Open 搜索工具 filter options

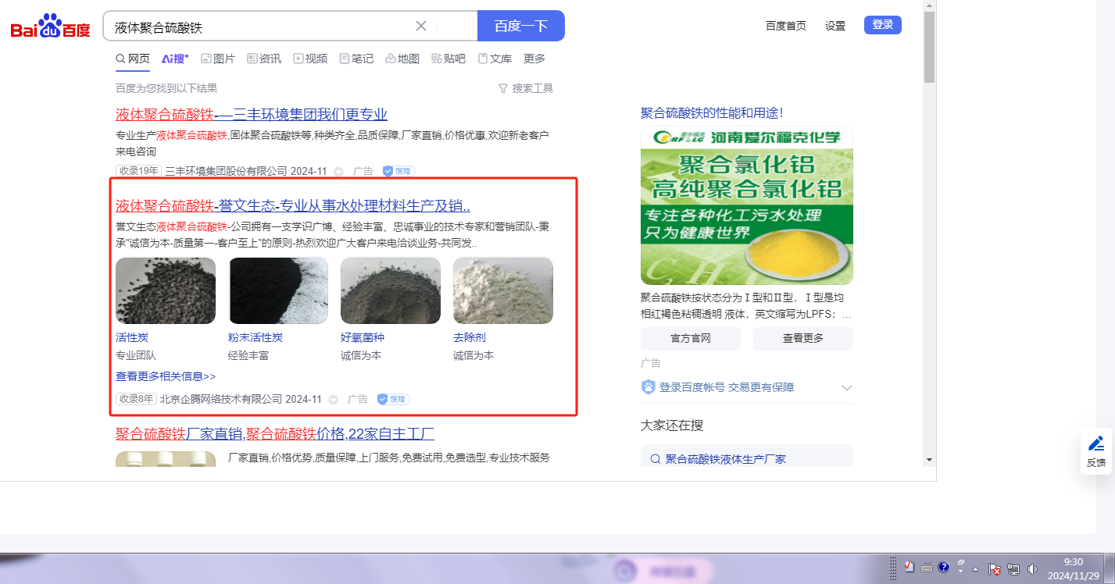pyautogui.click(x=526, y=88)
